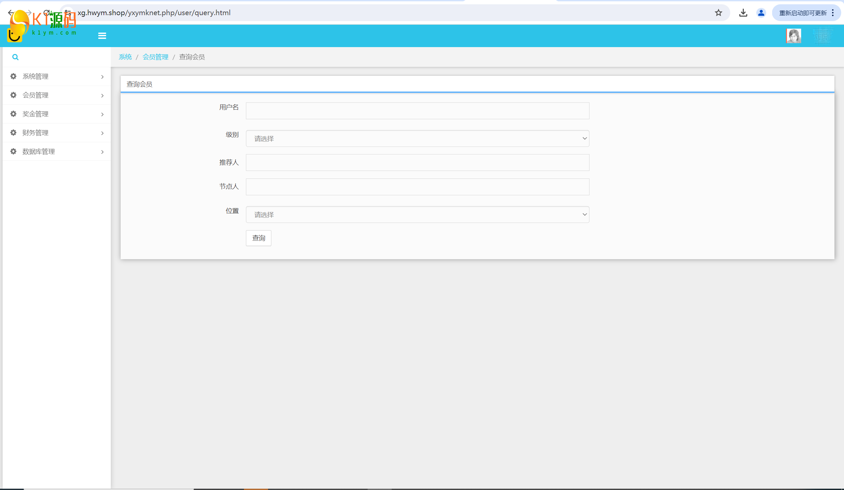
Task: Expand the 奖金管理 chevron arrow
Action: pos(103,114)
